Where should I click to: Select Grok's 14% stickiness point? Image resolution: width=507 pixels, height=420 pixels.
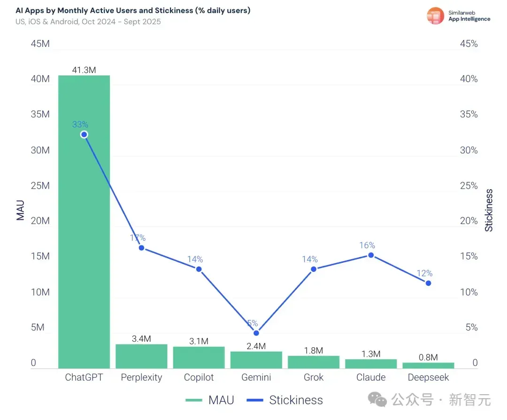coord(314,269)
